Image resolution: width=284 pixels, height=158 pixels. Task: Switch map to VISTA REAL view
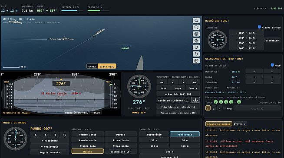pyautogui.click(x=107, y=66)
